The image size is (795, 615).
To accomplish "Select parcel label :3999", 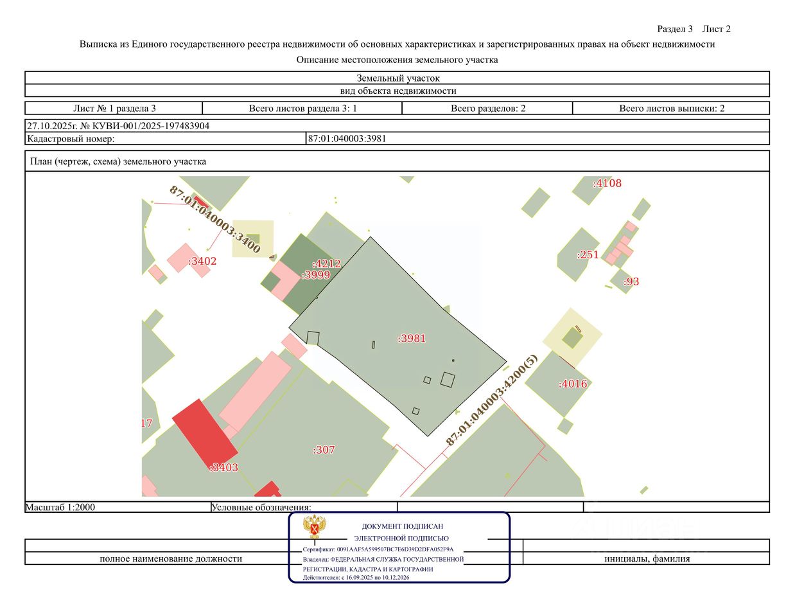I will tap(315, 275).
